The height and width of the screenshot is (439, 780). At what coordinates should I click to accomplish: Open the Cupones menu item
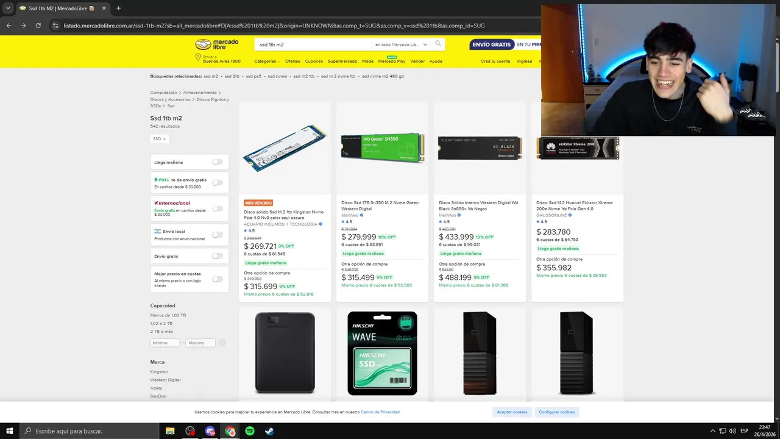click(314, 61)
